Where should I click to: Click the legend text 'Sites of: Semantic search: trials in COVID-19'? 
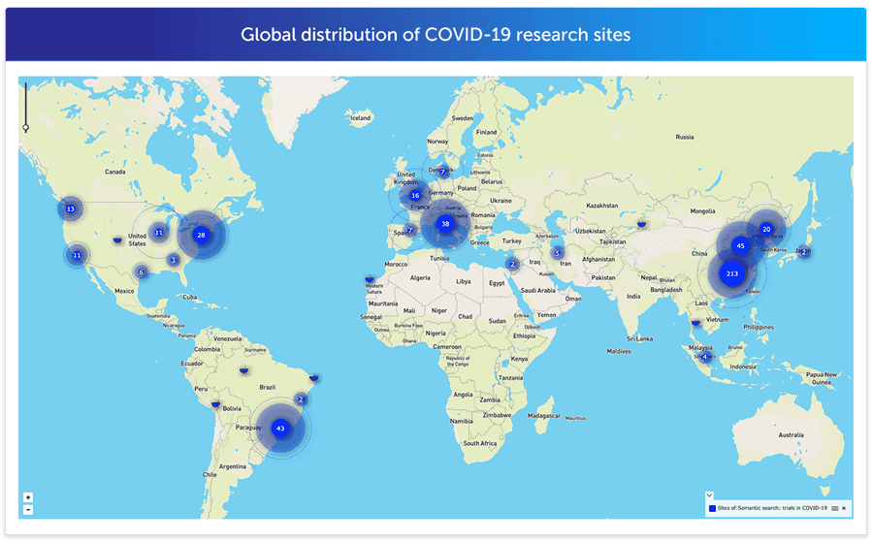point(772,508)
